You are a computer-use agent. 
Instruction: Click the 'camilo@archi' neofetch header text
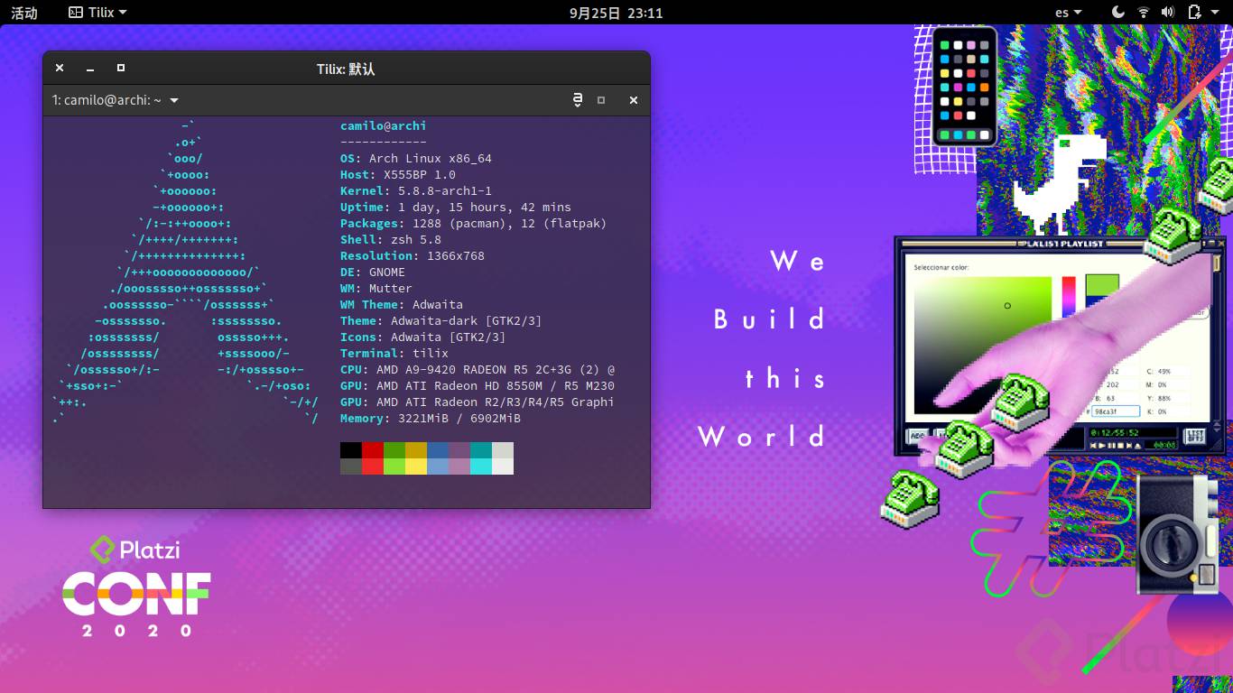tap(384, 125)
